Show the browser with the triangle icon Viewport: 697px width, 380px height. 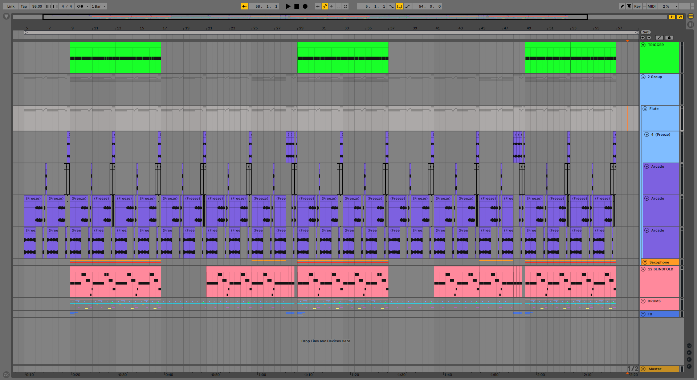point(6,16)
